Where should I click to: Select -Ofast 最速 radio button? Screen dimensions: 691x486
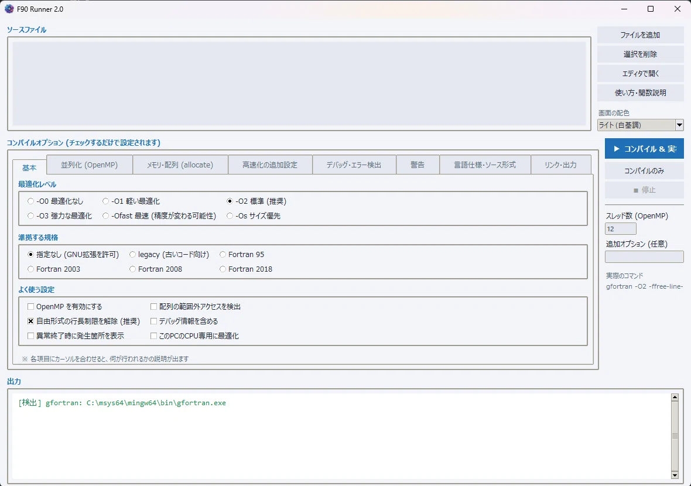point(159,216)
